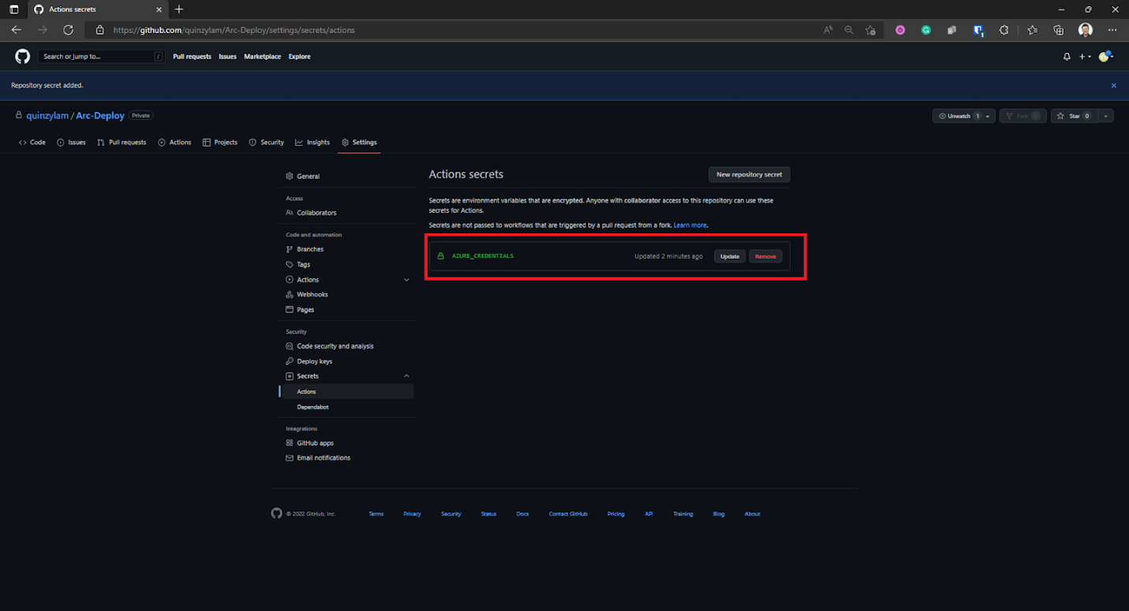Open the Bitwarden shield extension
1129x611 pixels.
tap(978, 31)
